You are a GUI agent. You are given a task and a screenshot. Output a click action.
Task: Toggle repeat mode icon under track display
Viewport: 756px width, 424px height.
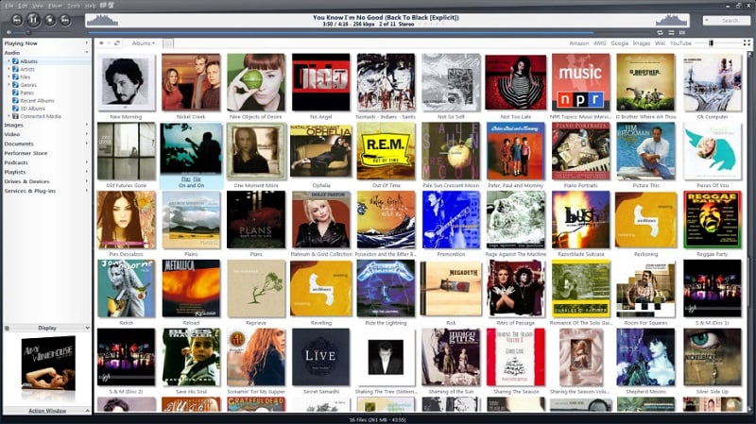[660, 32]
